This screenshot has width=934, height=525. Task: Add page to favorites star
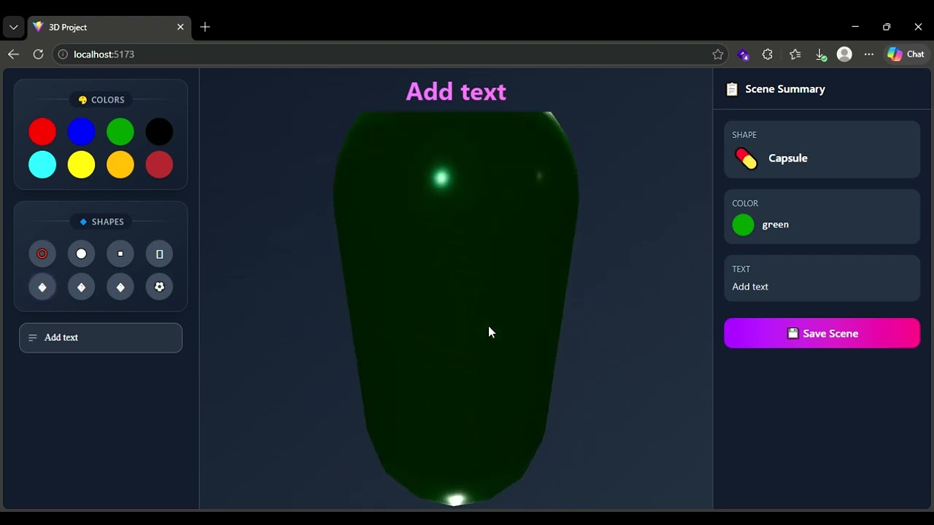click(718, 54)
